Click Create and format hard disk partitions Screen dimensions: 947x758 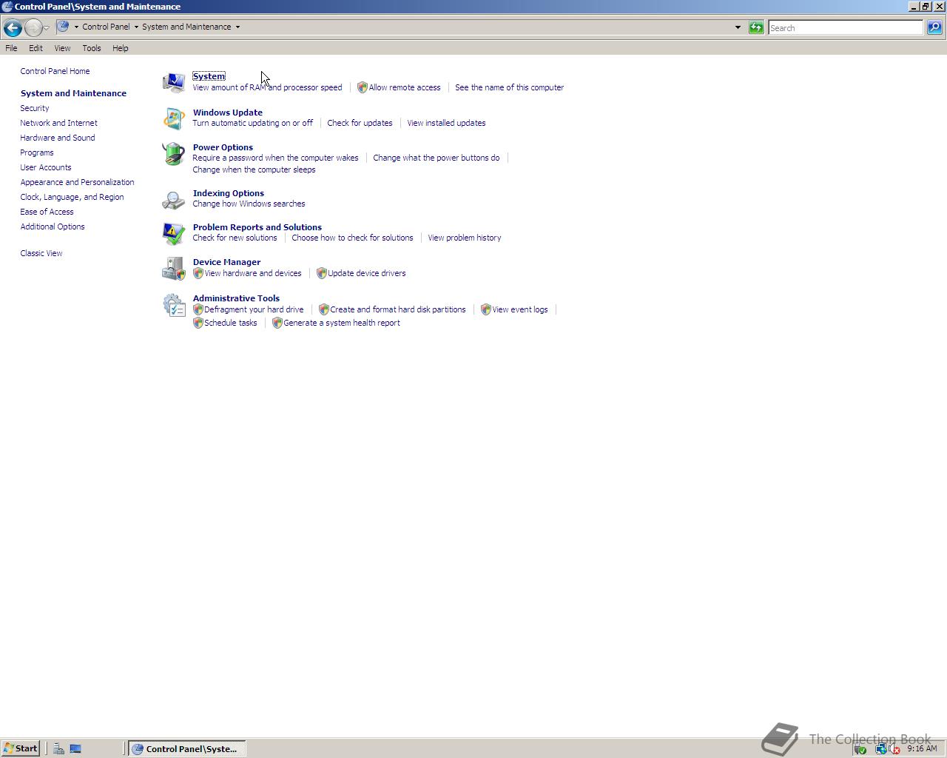point(398,309)
